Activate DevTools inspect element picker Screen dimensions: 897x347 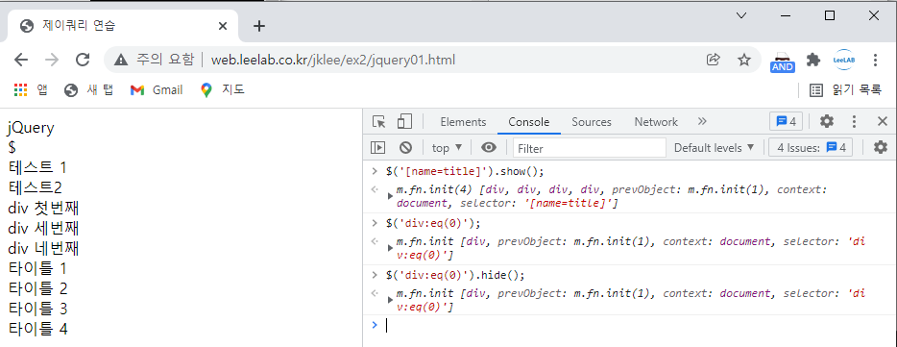378,121
